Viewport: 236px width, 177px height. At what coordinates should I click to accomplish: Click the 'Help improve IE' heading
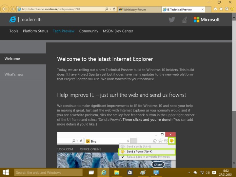(121, 95)
